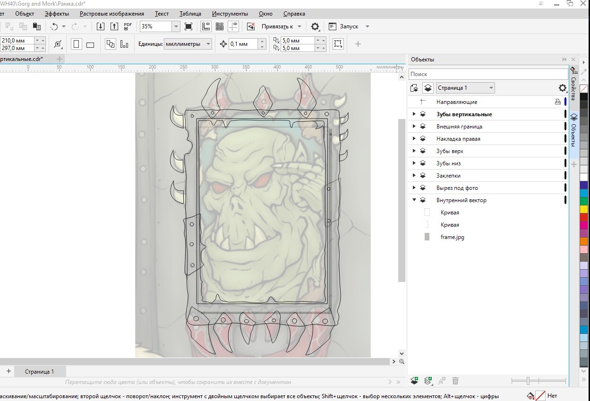Select landscape page orientation
590x401 pixels.
point(90,44)
